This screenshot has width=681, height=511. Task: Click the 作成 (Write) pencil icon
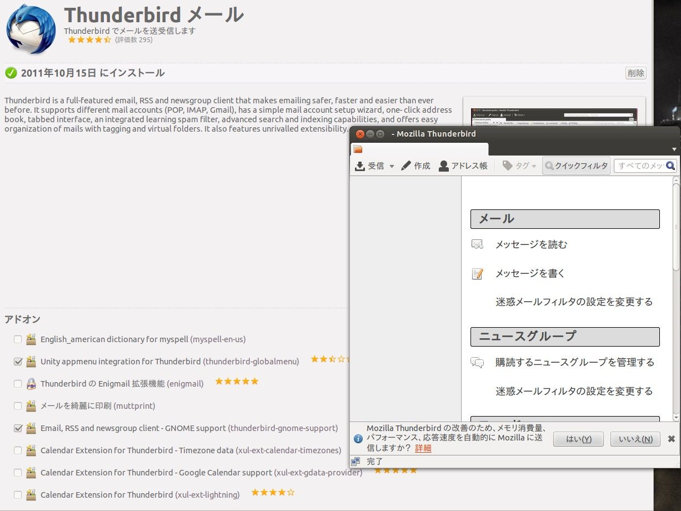406,166
